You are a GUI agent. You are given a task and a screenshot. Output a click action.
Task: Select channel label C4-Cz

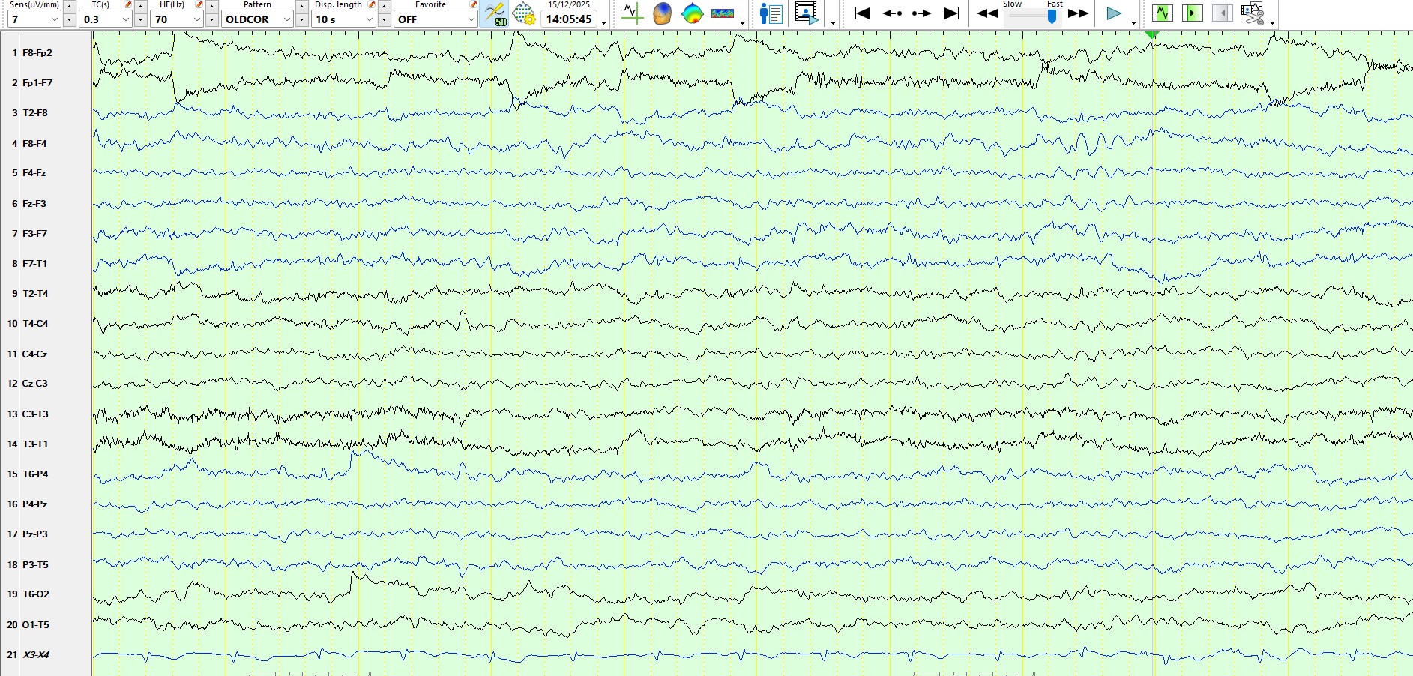click(34, 354)
